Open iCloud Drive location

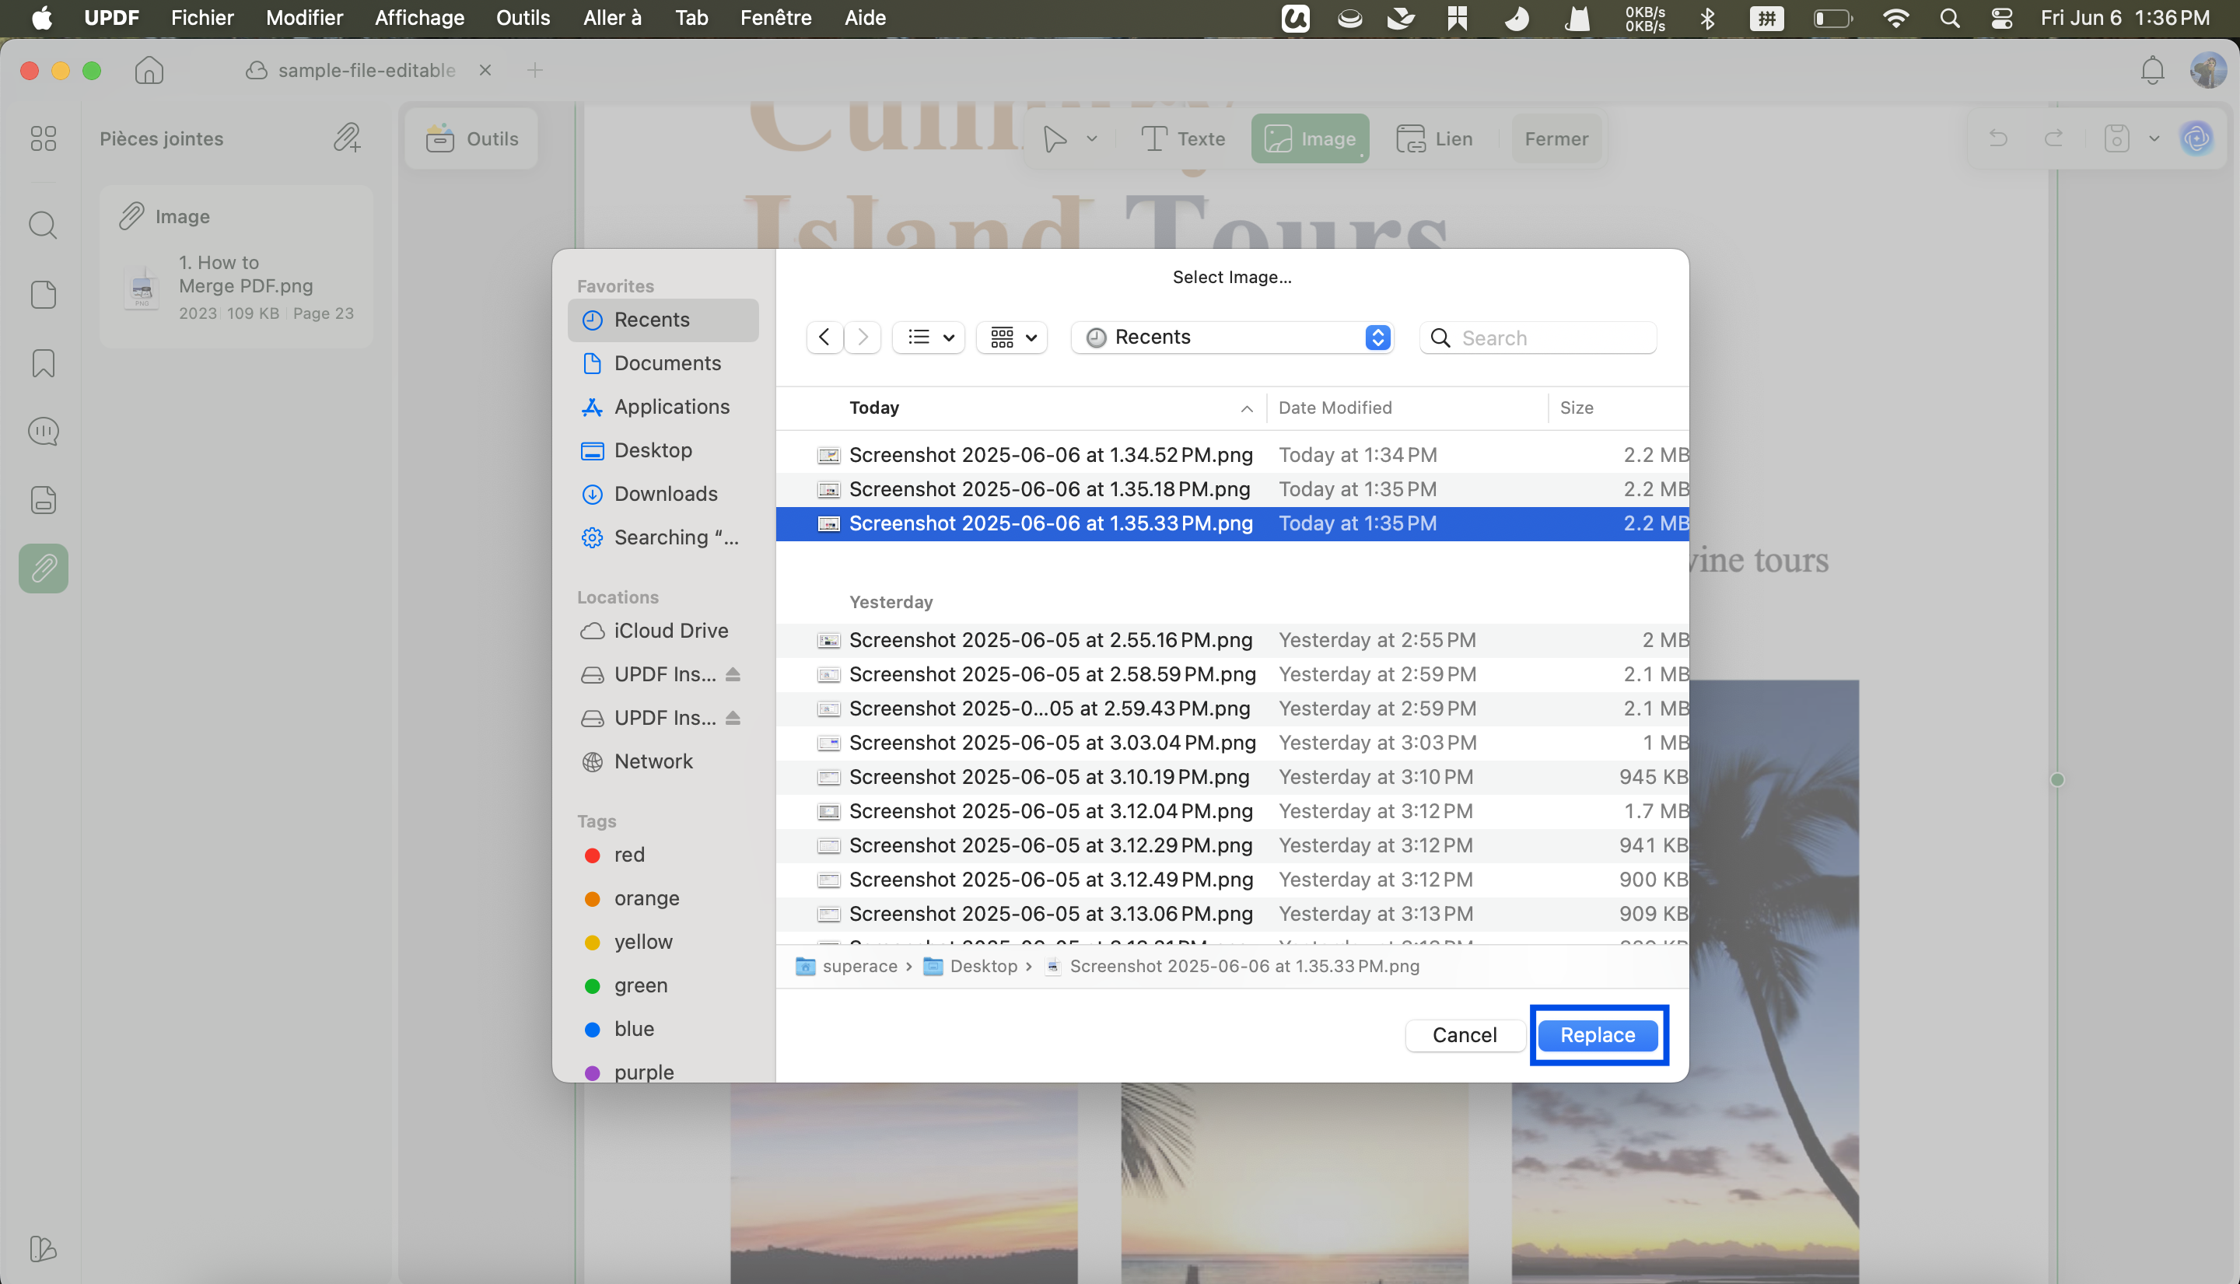point(663,630)
